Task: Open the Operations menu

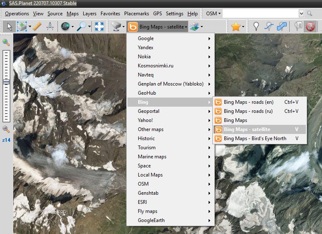Action: click(x=17, y=14)
